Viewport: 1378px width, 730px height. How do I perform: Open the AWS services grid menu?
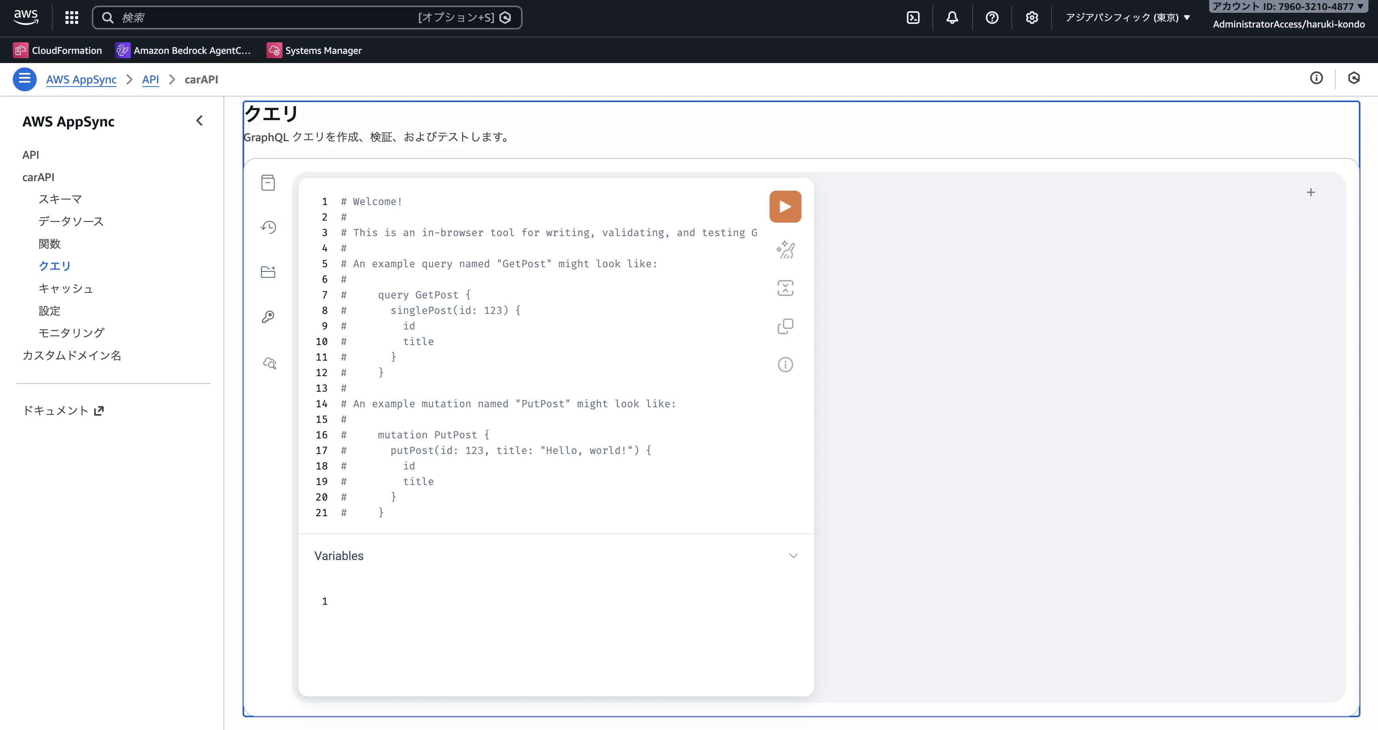tap(72, 18)
